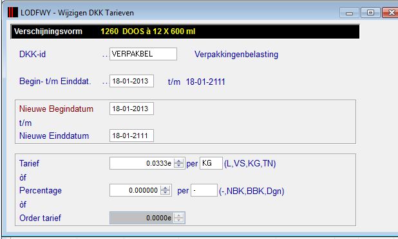Image resolution: width=398 pixels, height=239 pixels.
Task: Edit the Nieuwe Einddatum date field
Action: [131, 136]
